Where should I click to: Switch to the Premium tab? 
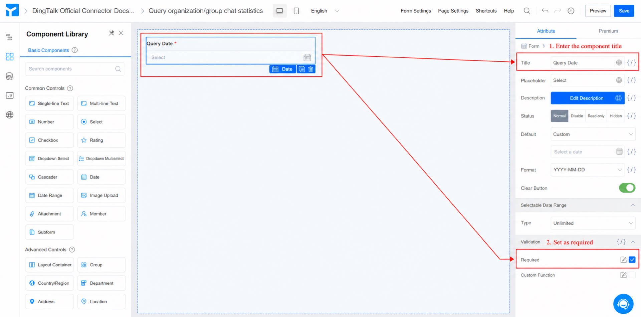click(608, 31)
